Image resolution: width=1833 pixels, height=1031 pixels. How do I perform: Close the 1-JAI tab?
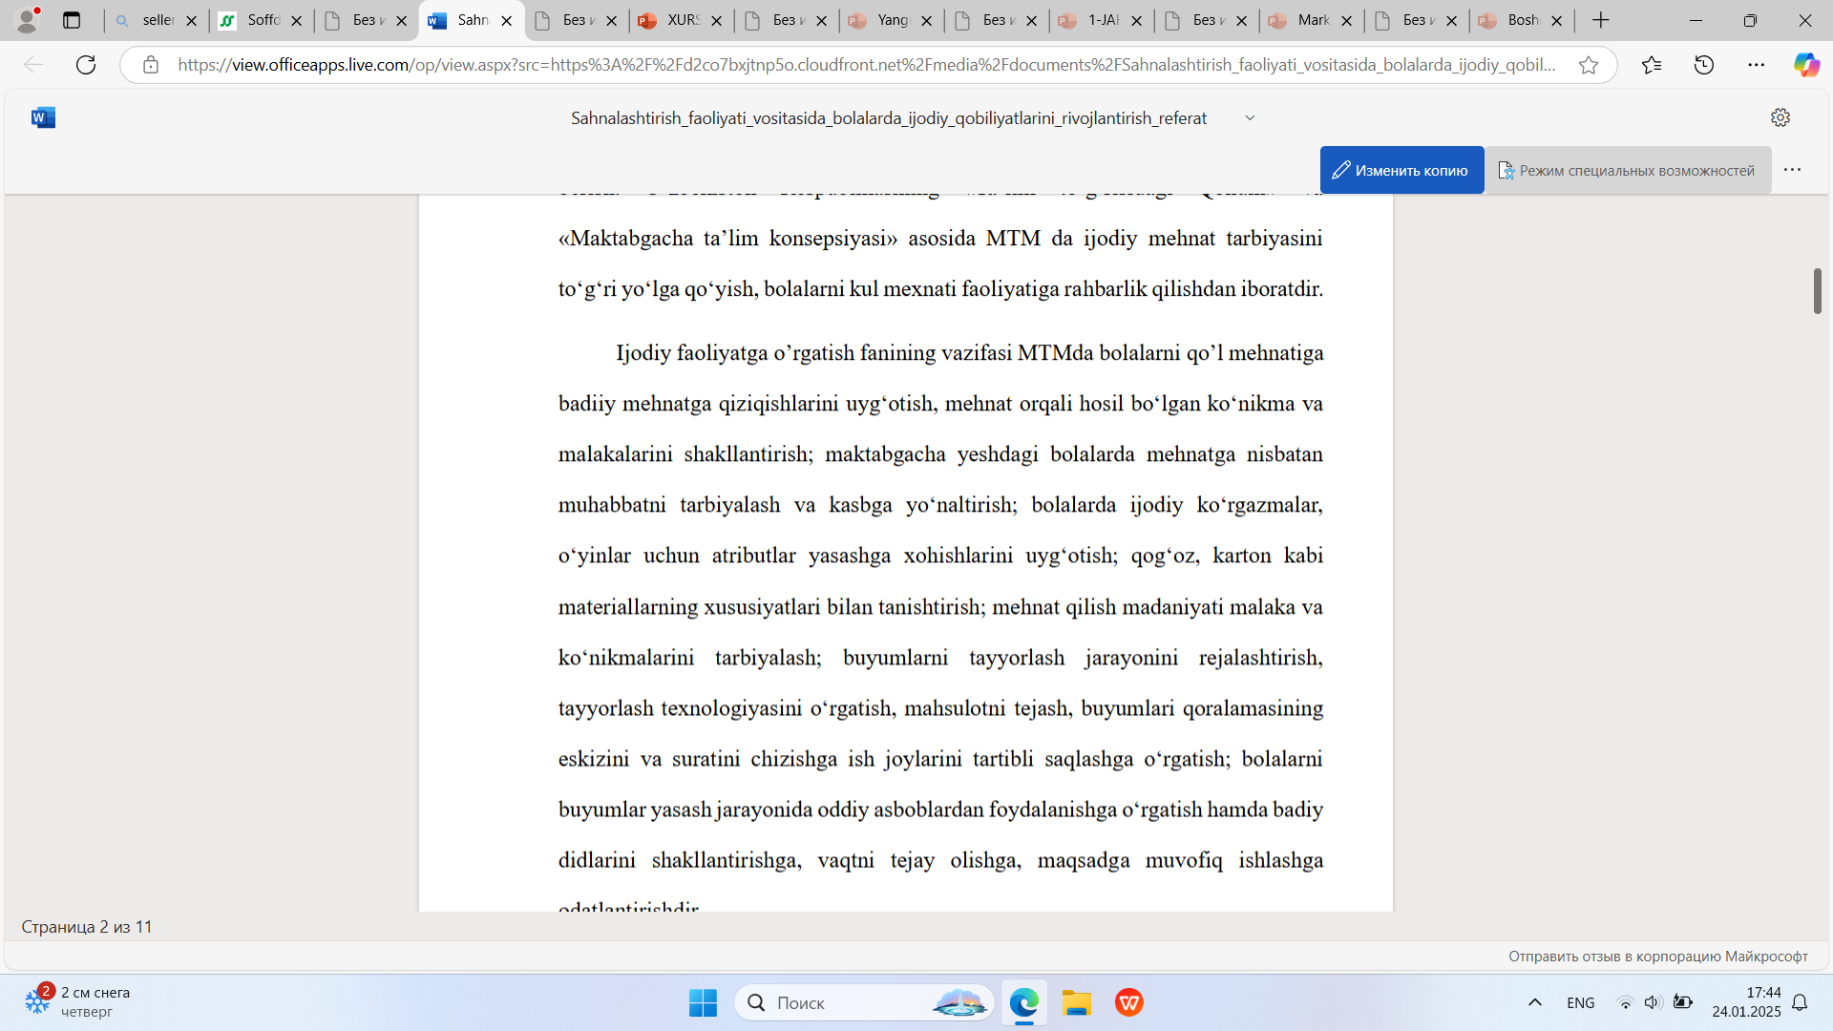click(x=1137, y=20)
